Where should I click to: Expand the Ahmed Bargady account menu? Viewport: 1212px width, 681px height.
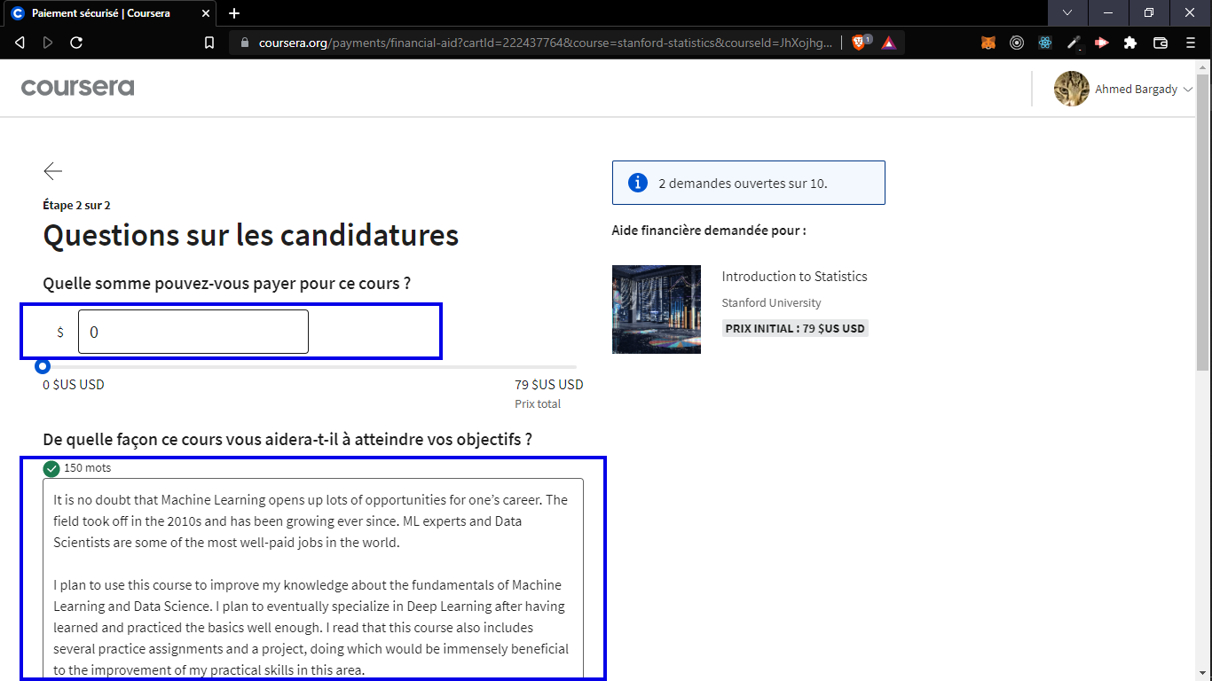pyautogui.click(x=1145, y=89)
